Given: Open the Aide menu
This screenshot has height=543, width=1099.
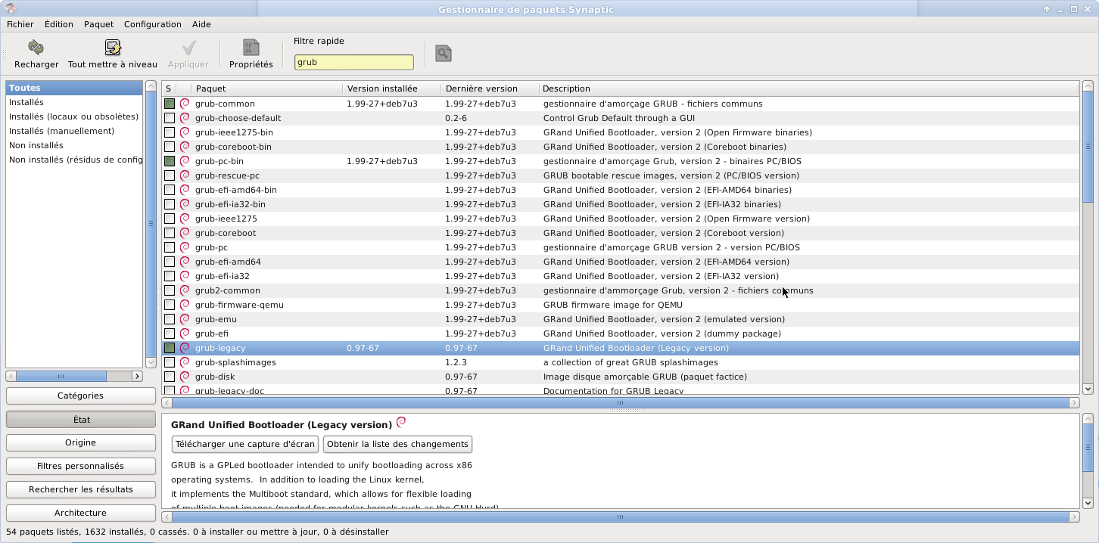Looking at the screenshot, I should 201,24.
